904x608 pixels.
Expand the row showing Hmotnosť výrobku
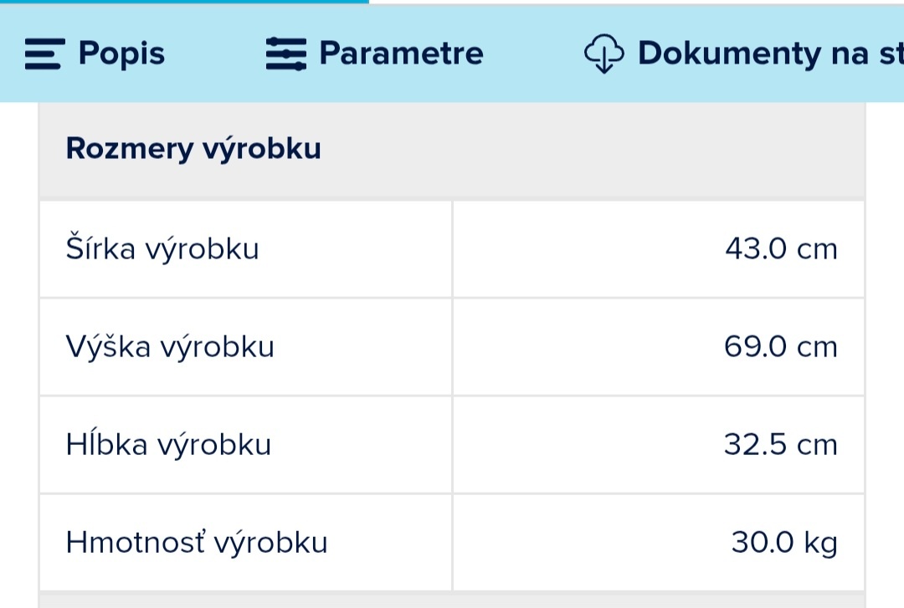(x=452, y=542)
